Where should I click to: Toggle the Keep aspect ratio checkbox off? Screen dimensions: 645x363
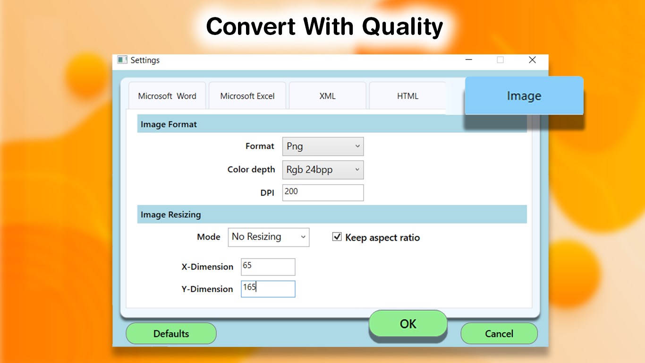tap(337, 236)
